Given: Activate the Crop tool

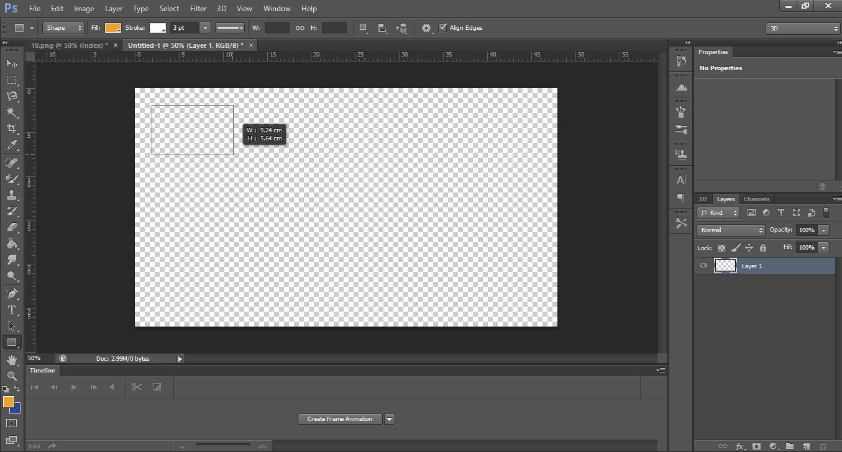Looking at the screenshot, I should point(12,129).
